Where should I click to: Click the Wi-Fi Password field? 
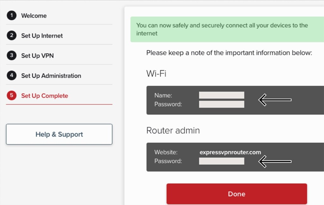(221, 104)
